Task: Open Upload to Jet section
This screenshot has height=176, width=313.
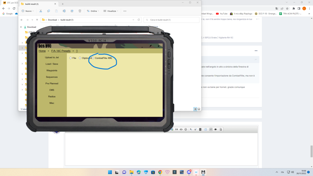Action: [x=52, y=57]
